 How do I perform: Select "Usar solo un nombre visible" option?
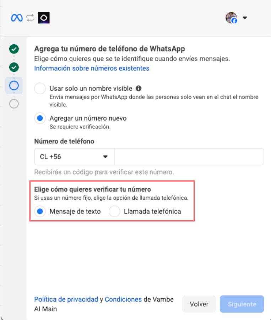coord(40,88)
